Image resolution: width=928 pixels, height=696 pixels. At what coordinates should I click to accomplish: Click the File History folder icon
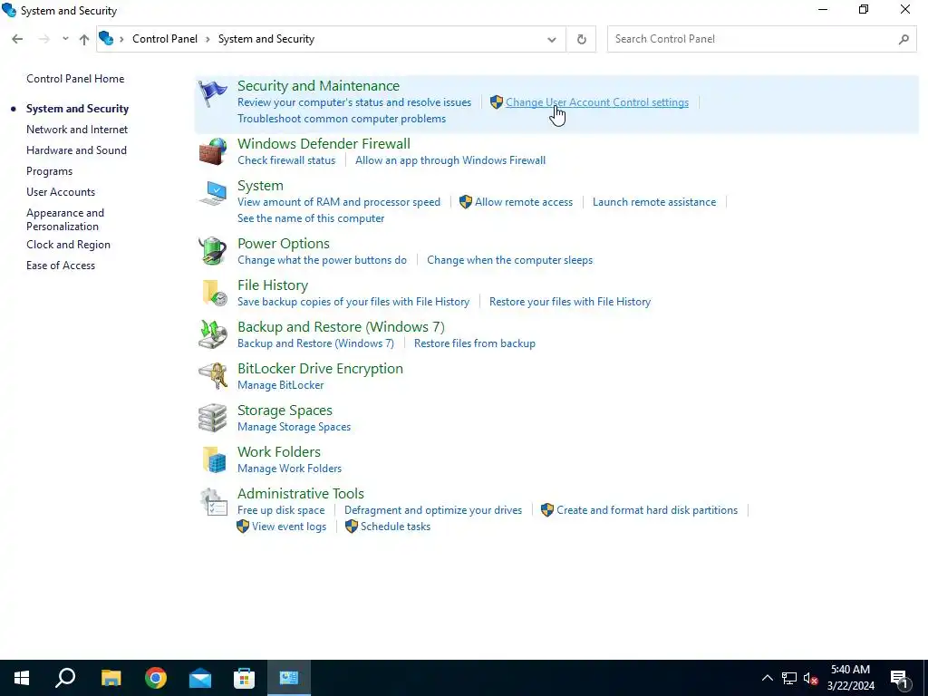pyautogui.click(x=214, y=293)
